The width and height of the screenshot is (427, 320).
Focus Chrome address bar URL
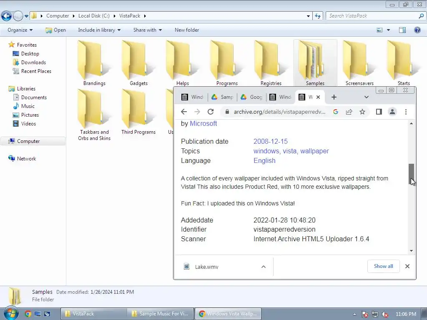coord(279,112)
